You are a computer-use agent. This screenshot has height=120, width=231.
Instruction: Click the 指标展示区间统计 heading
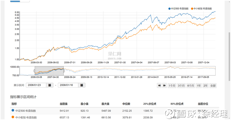(x=23, y=97)
